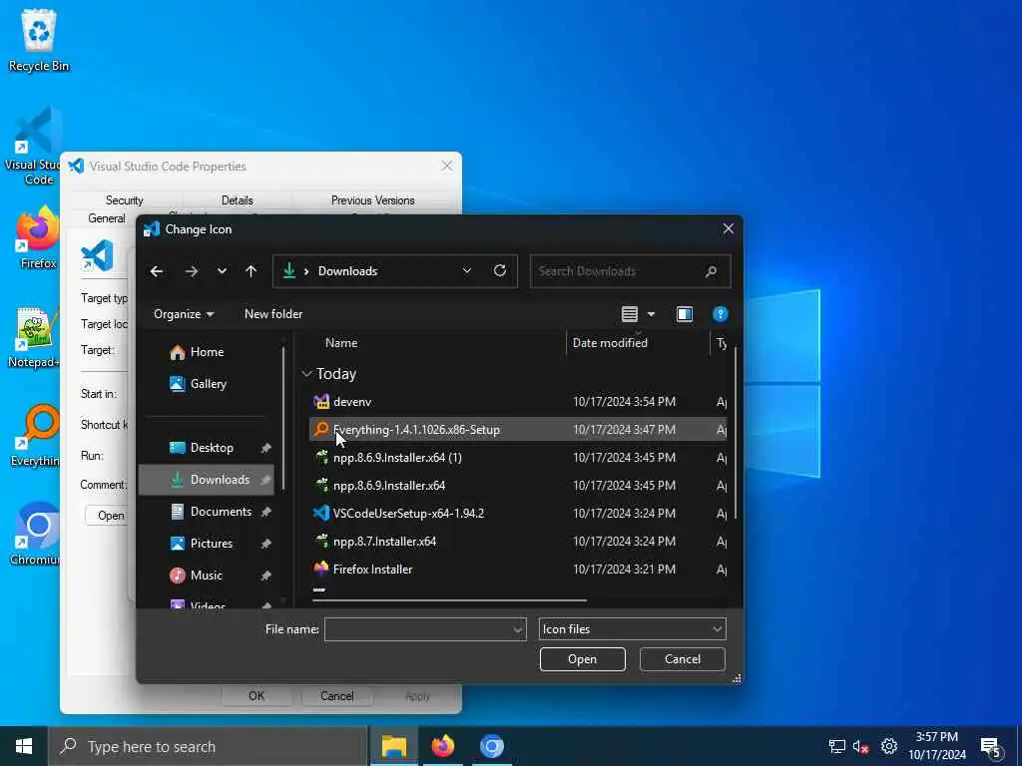
Task: Expand the address bar history dropdown
Action: coord(467,271)
